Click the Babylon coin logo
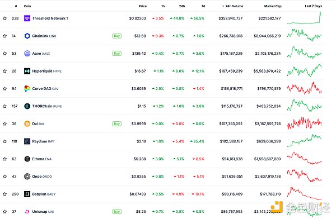 (x=27, y=194)
